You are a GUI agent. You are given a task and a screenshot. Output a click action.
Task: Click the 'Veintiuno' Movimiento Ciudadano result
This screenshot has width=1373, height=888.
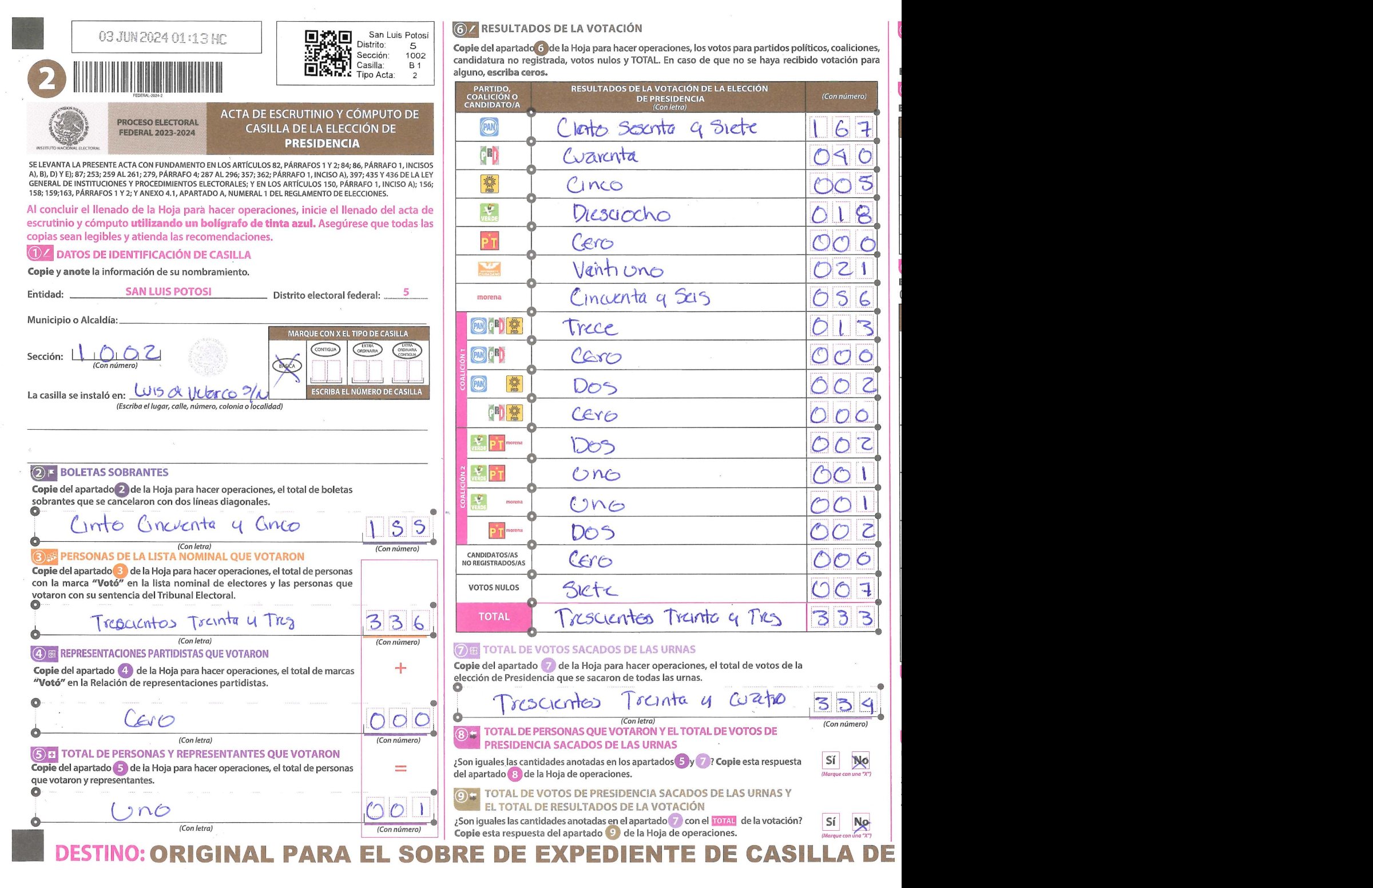click(x=617, y=269)
